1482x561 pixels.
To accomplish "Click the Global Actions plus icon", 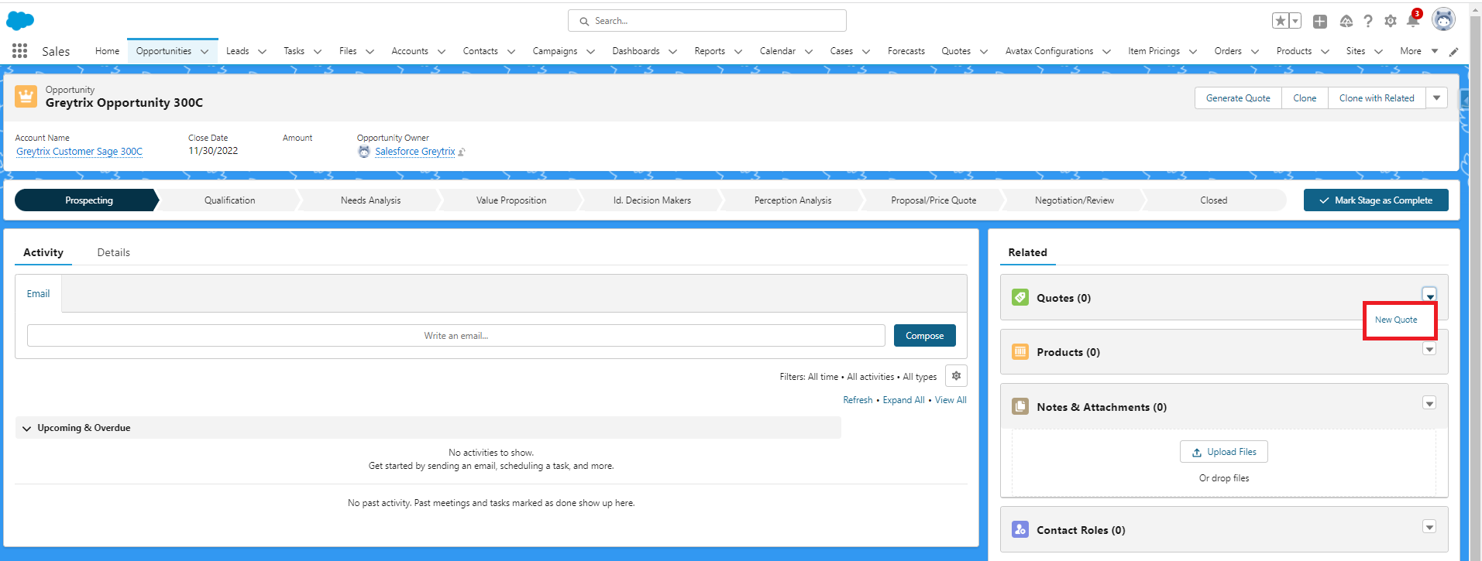I will [1320, 22].
